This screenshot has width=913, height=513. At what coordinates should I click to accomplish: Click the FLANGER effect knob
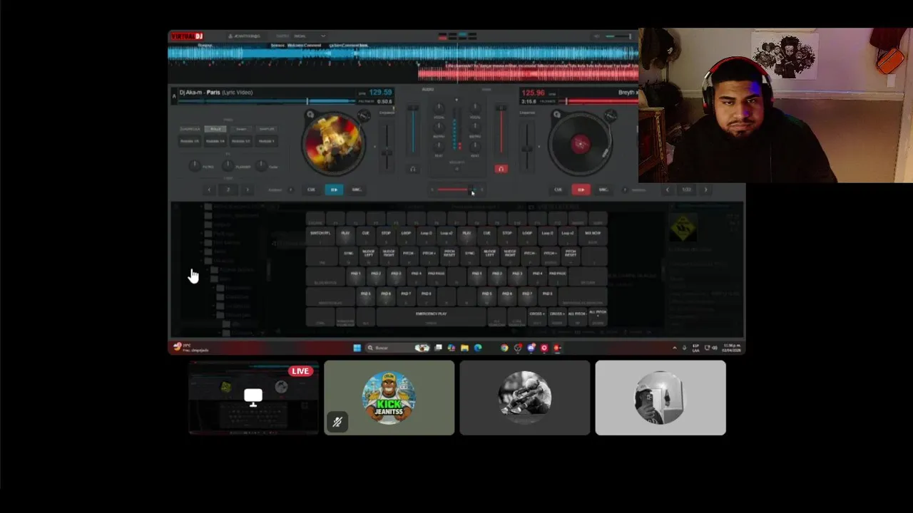tap(228, 165)
